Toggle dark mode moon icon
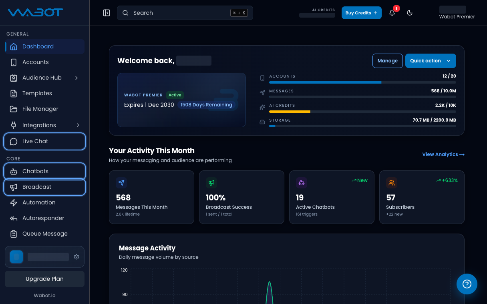 pyautogui.click(x=410, y=13)
